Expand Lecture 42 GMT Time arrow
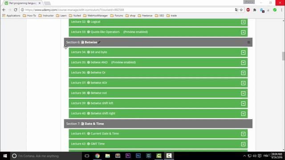 click(243, 144)
